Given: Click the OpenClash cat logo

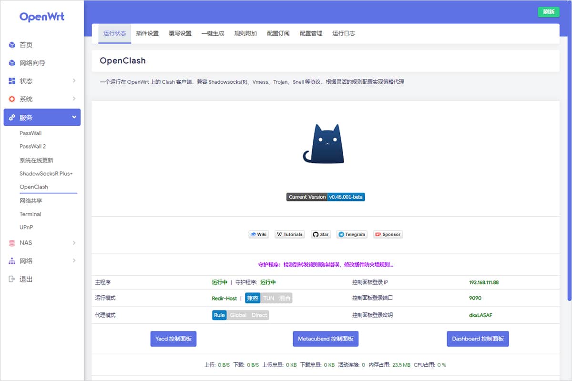Looking at the screenshot, I should 324,143.
